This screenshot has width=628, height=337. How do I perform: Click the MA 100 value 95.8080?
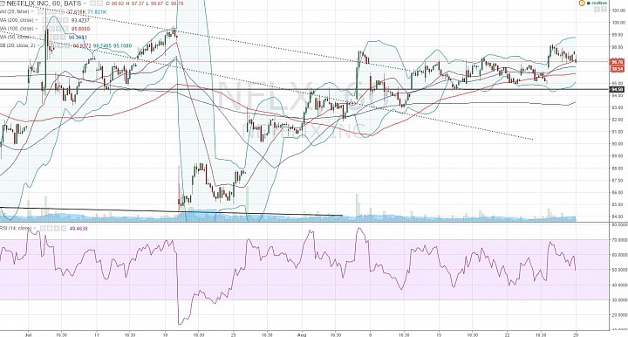[x=80, y=29]
